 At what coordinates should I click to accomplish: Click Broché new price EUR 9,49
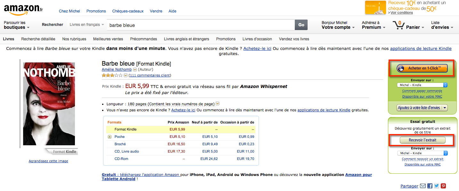point(210,144)
